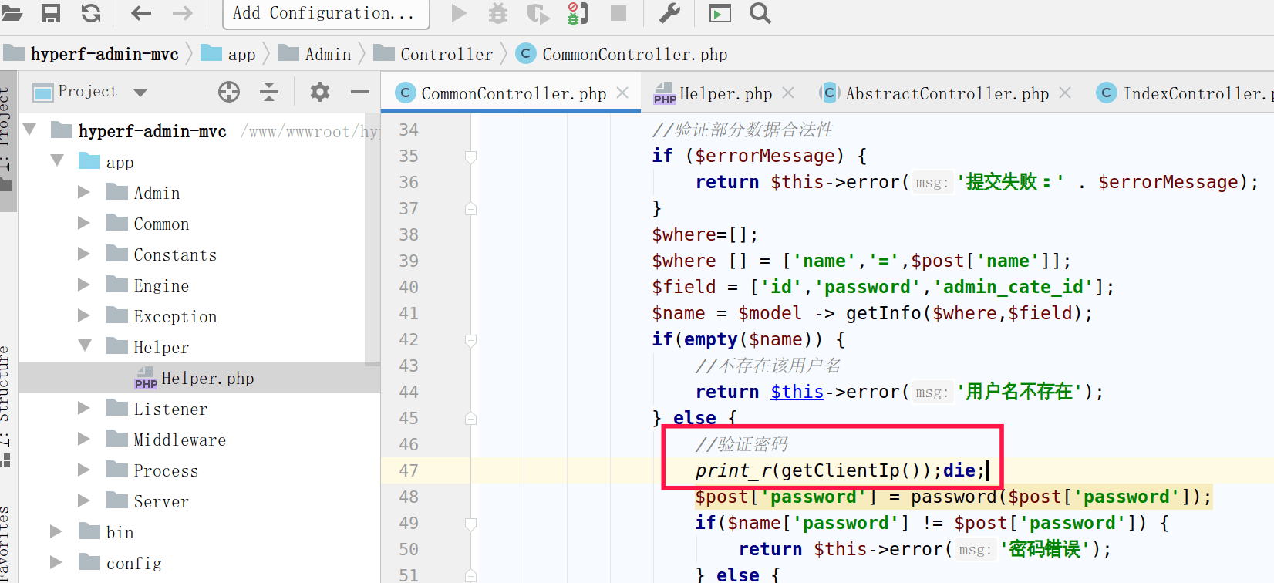Open Settings via the wrench icon
This screenshot has width=1274, height=583.
point(669,13)
